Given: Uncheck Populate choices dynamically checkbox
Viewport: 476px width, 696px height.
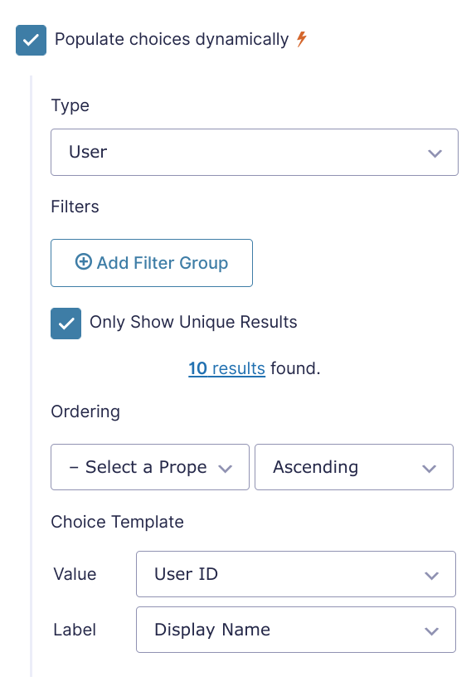Looking at the screenshot, I should [31, 41].
